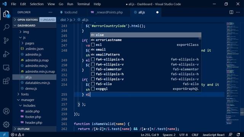Click the editor minimap code overview
Image resolution: width=244 pixels, height=137 pixels.
point(233,73)
